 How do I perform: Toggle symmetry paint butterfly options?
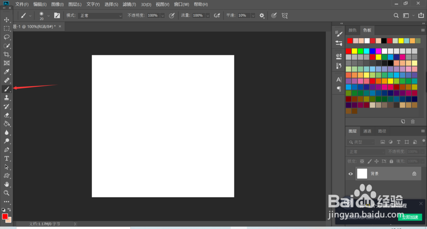pos(284,15)
